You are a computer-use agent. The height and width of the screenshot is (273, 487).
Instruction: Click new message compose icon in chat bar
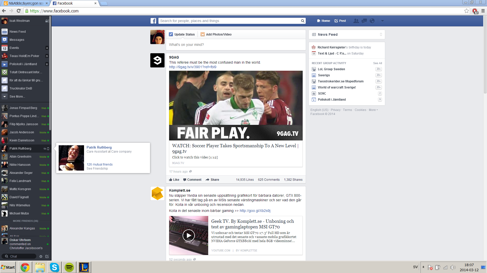click(47, 257)
